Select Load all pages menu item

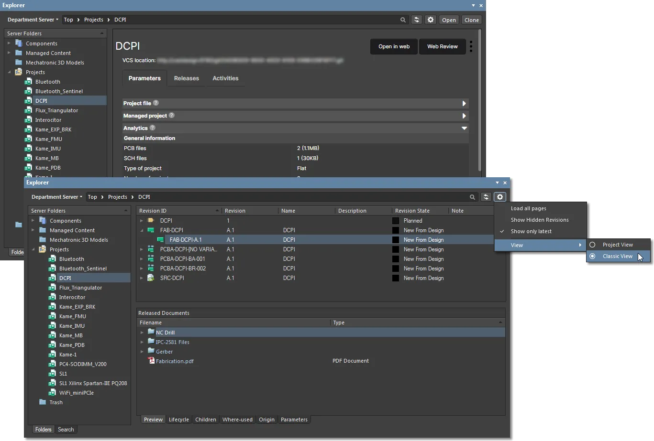coord(528,208)
